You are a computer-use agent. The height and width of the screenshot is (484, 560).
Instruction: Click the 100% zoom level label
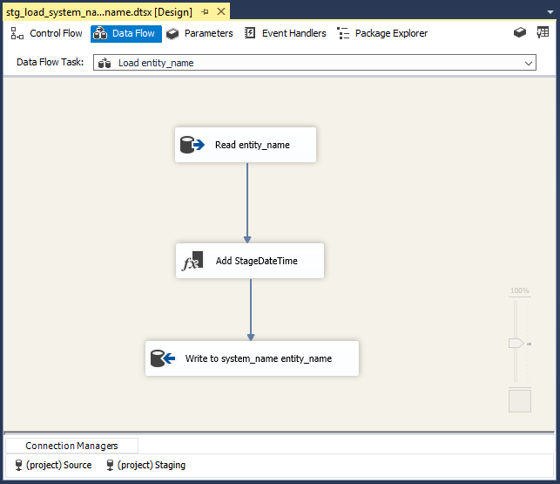tap(520, 290)
